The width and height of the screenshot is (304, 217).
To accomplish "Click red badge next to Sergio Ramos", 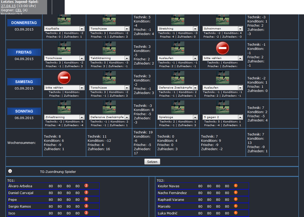I will click(x=86, y=206).
